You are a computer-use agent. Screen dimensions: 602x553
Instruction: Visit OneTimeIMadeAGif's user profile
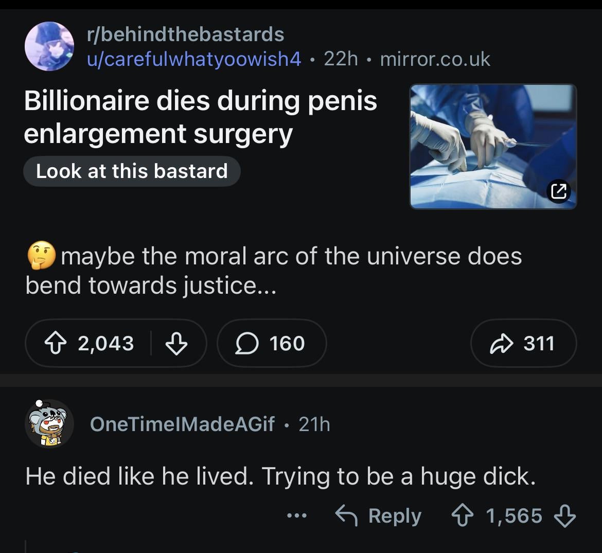click(x=182, y=424)
